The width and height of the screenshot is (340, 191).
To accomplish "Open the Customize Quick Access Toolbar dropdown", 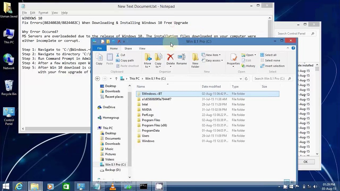I will [124, 41].
